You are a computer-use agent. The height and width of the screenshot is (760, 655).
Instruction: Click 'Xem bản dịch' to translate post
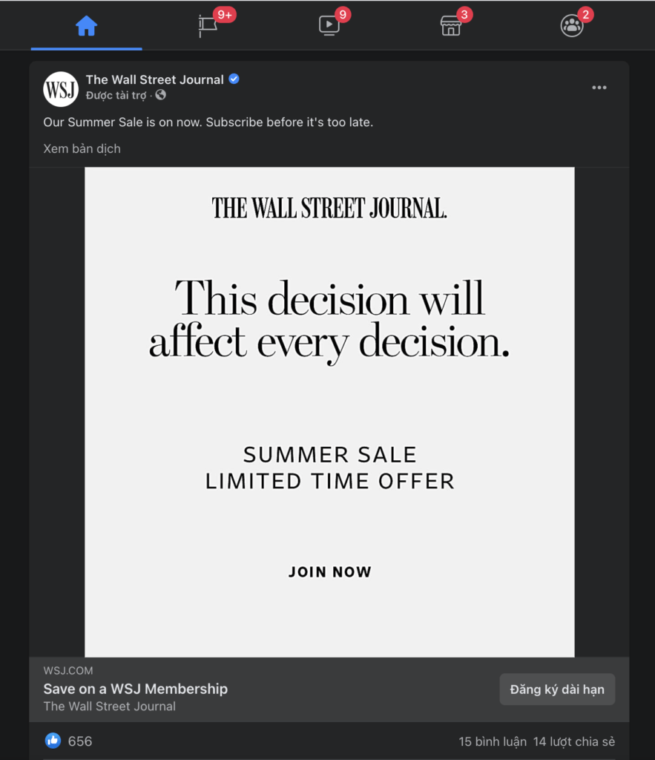tap(82, 148)
